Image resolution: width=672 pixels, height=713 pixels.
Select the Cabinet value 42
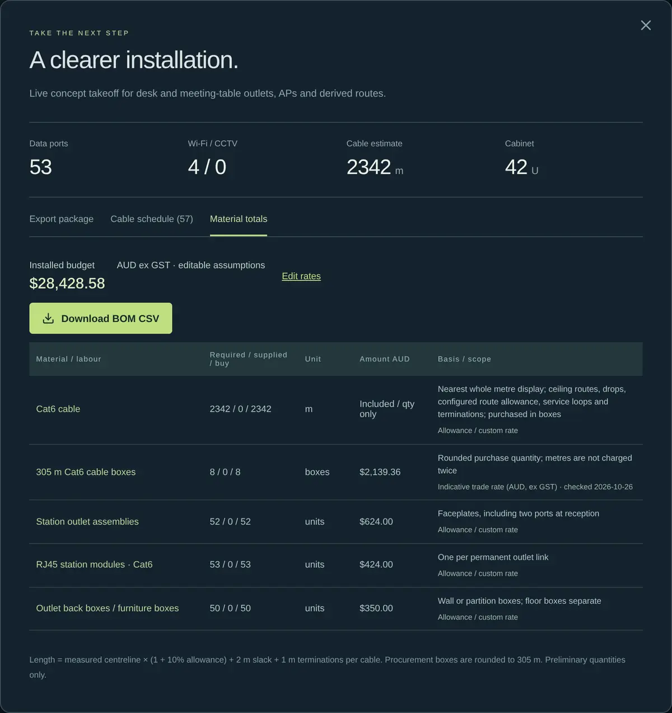click(x=516, y=167)
